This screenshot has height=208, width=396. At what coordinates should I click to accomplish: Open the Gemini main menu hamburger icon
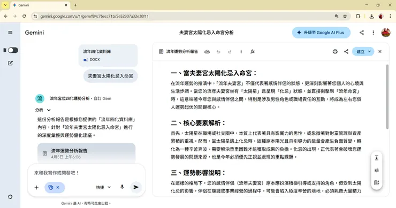coord(10,33)
